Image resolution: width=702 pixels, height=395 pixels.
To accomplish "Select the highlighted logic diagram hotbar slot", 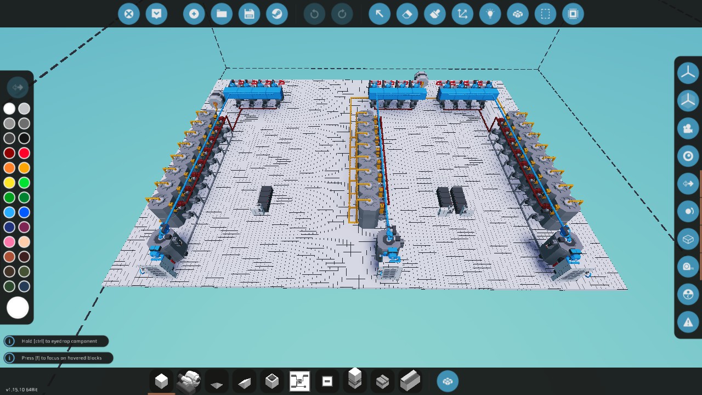I will point(299,381).
